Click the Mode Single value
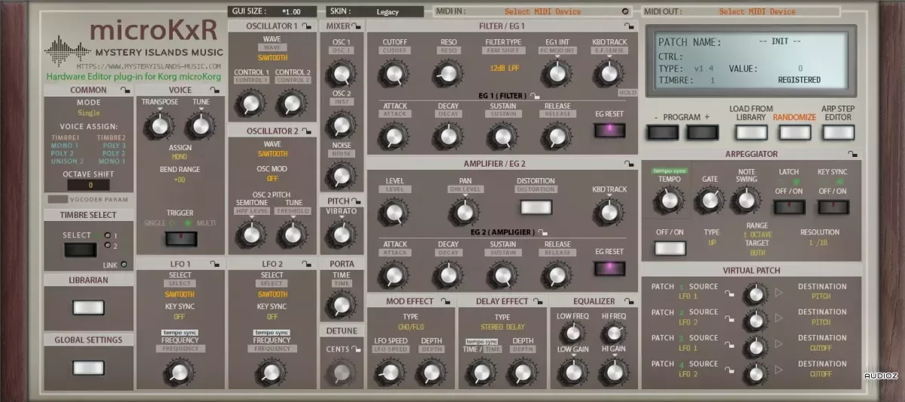The width and height of the screenshot is (905, 402). [88, 113]
